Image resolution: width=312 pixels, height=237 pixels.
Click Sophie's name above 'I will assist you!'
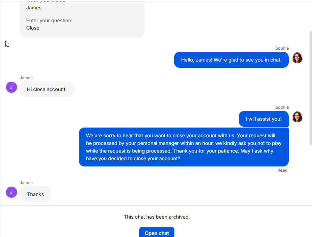(282, 107)
